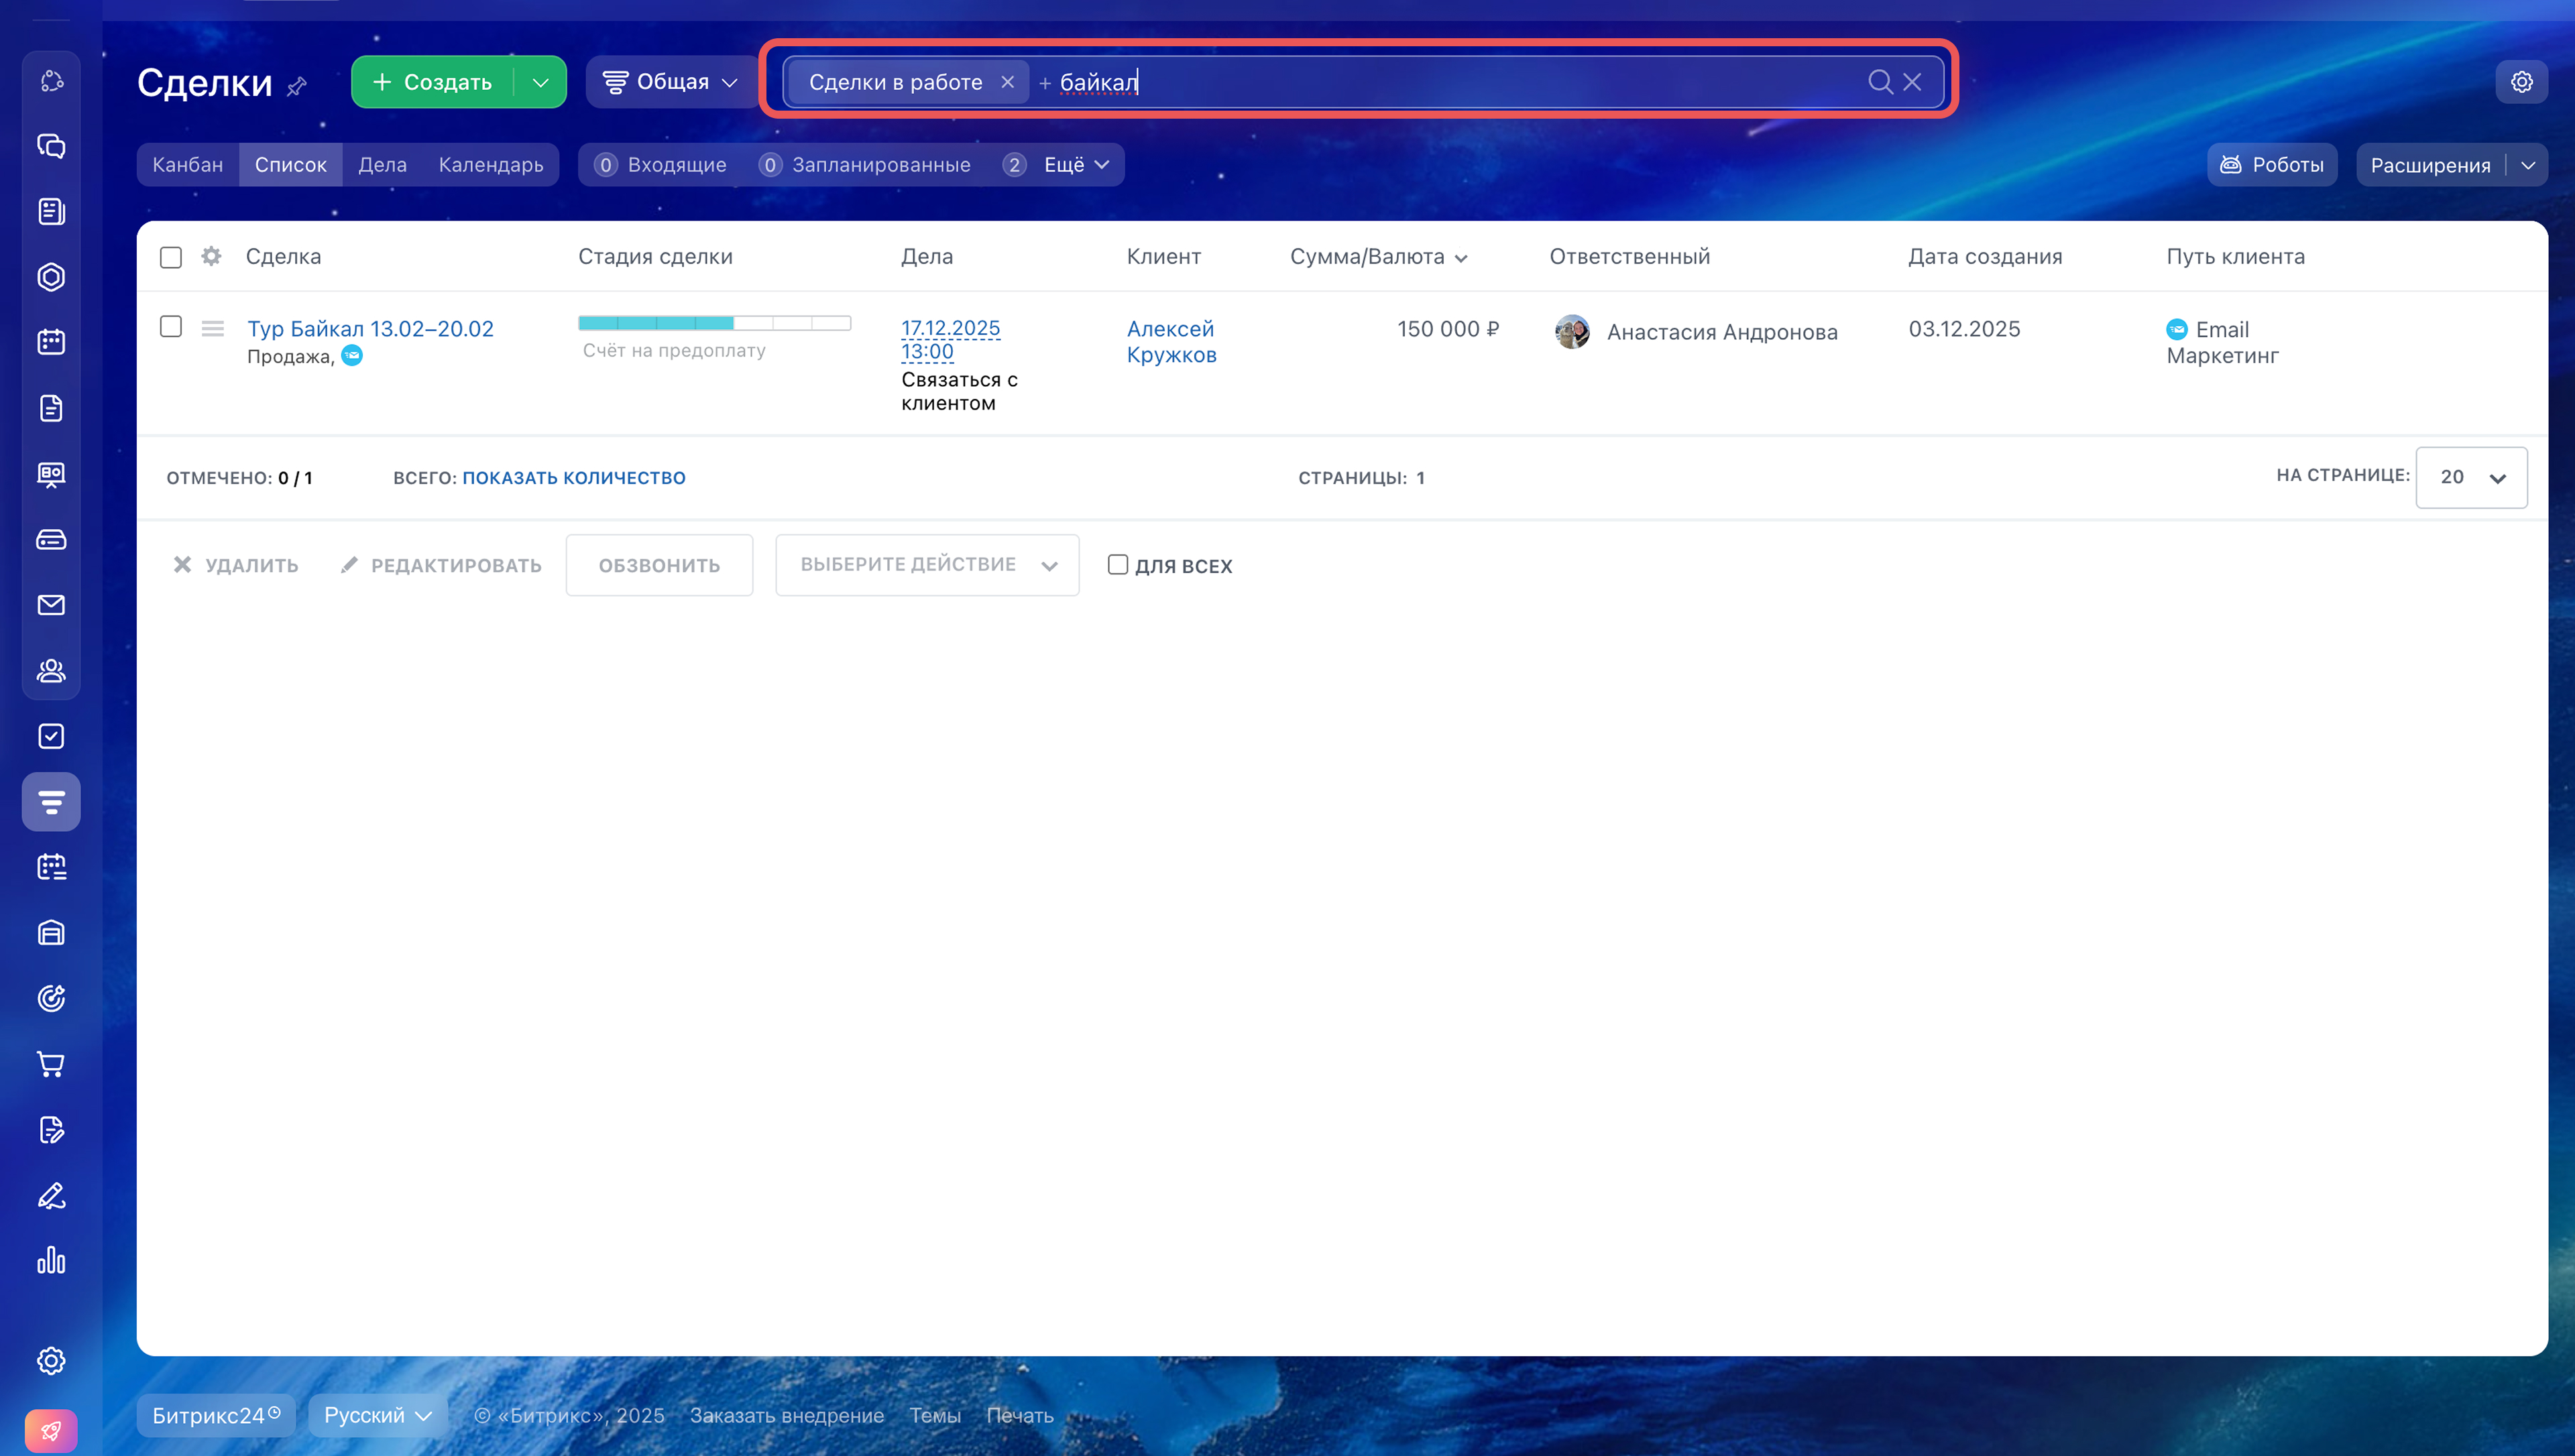The height and width of the screenshot is (1456, 2575).
Task: Open the shopping cart icon in sidebar
Action: tap(51, 1064)
